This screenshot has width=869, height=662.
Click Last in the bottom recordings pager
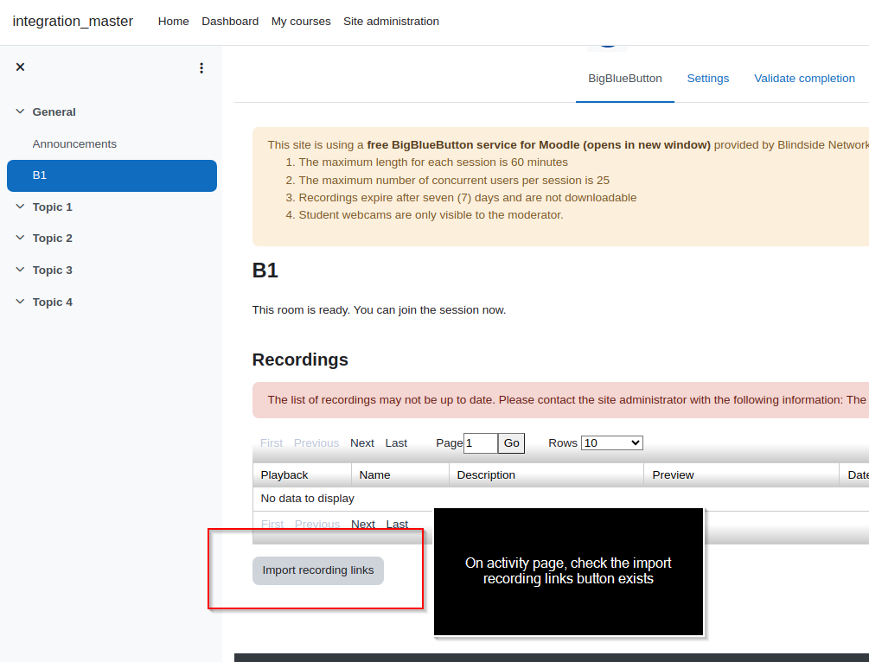point(398,524)
